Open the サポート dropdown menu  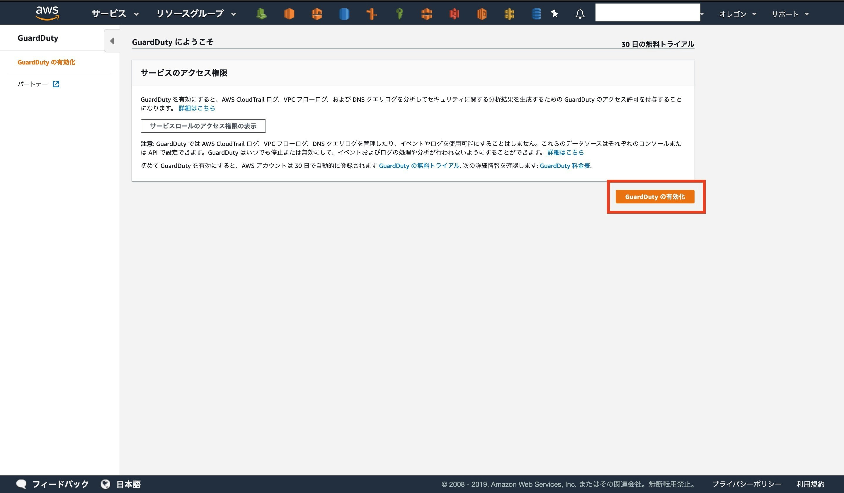790,14
